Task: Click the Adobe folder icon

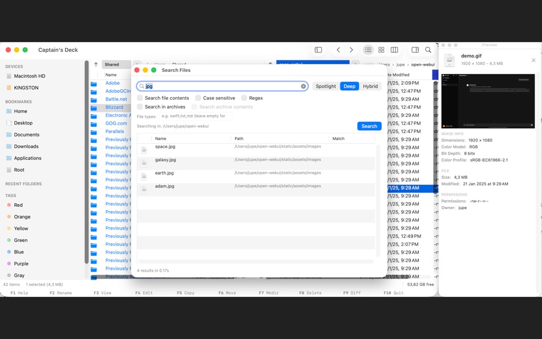Action: tap(94, 84)
